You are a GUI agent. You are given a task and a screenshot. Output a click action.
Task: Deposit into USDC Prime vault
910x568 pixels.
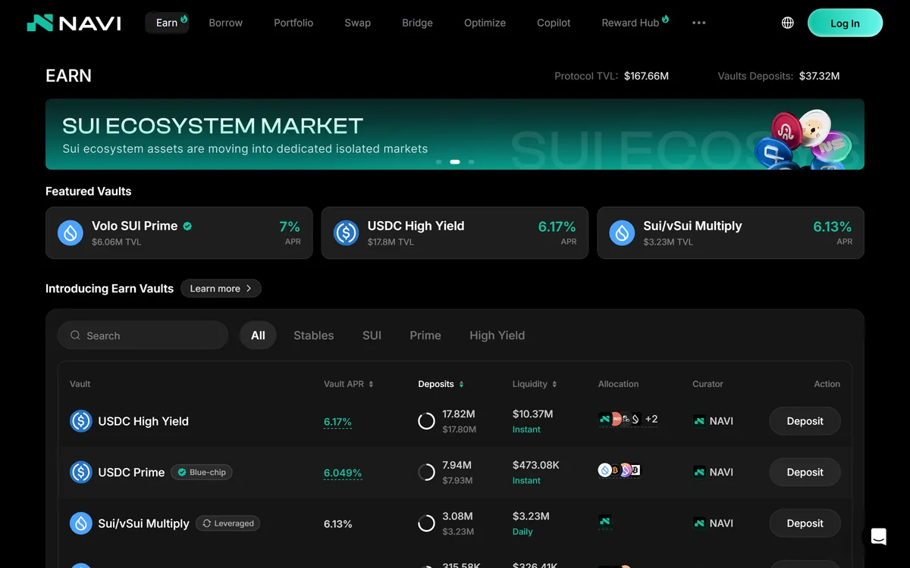805,472
